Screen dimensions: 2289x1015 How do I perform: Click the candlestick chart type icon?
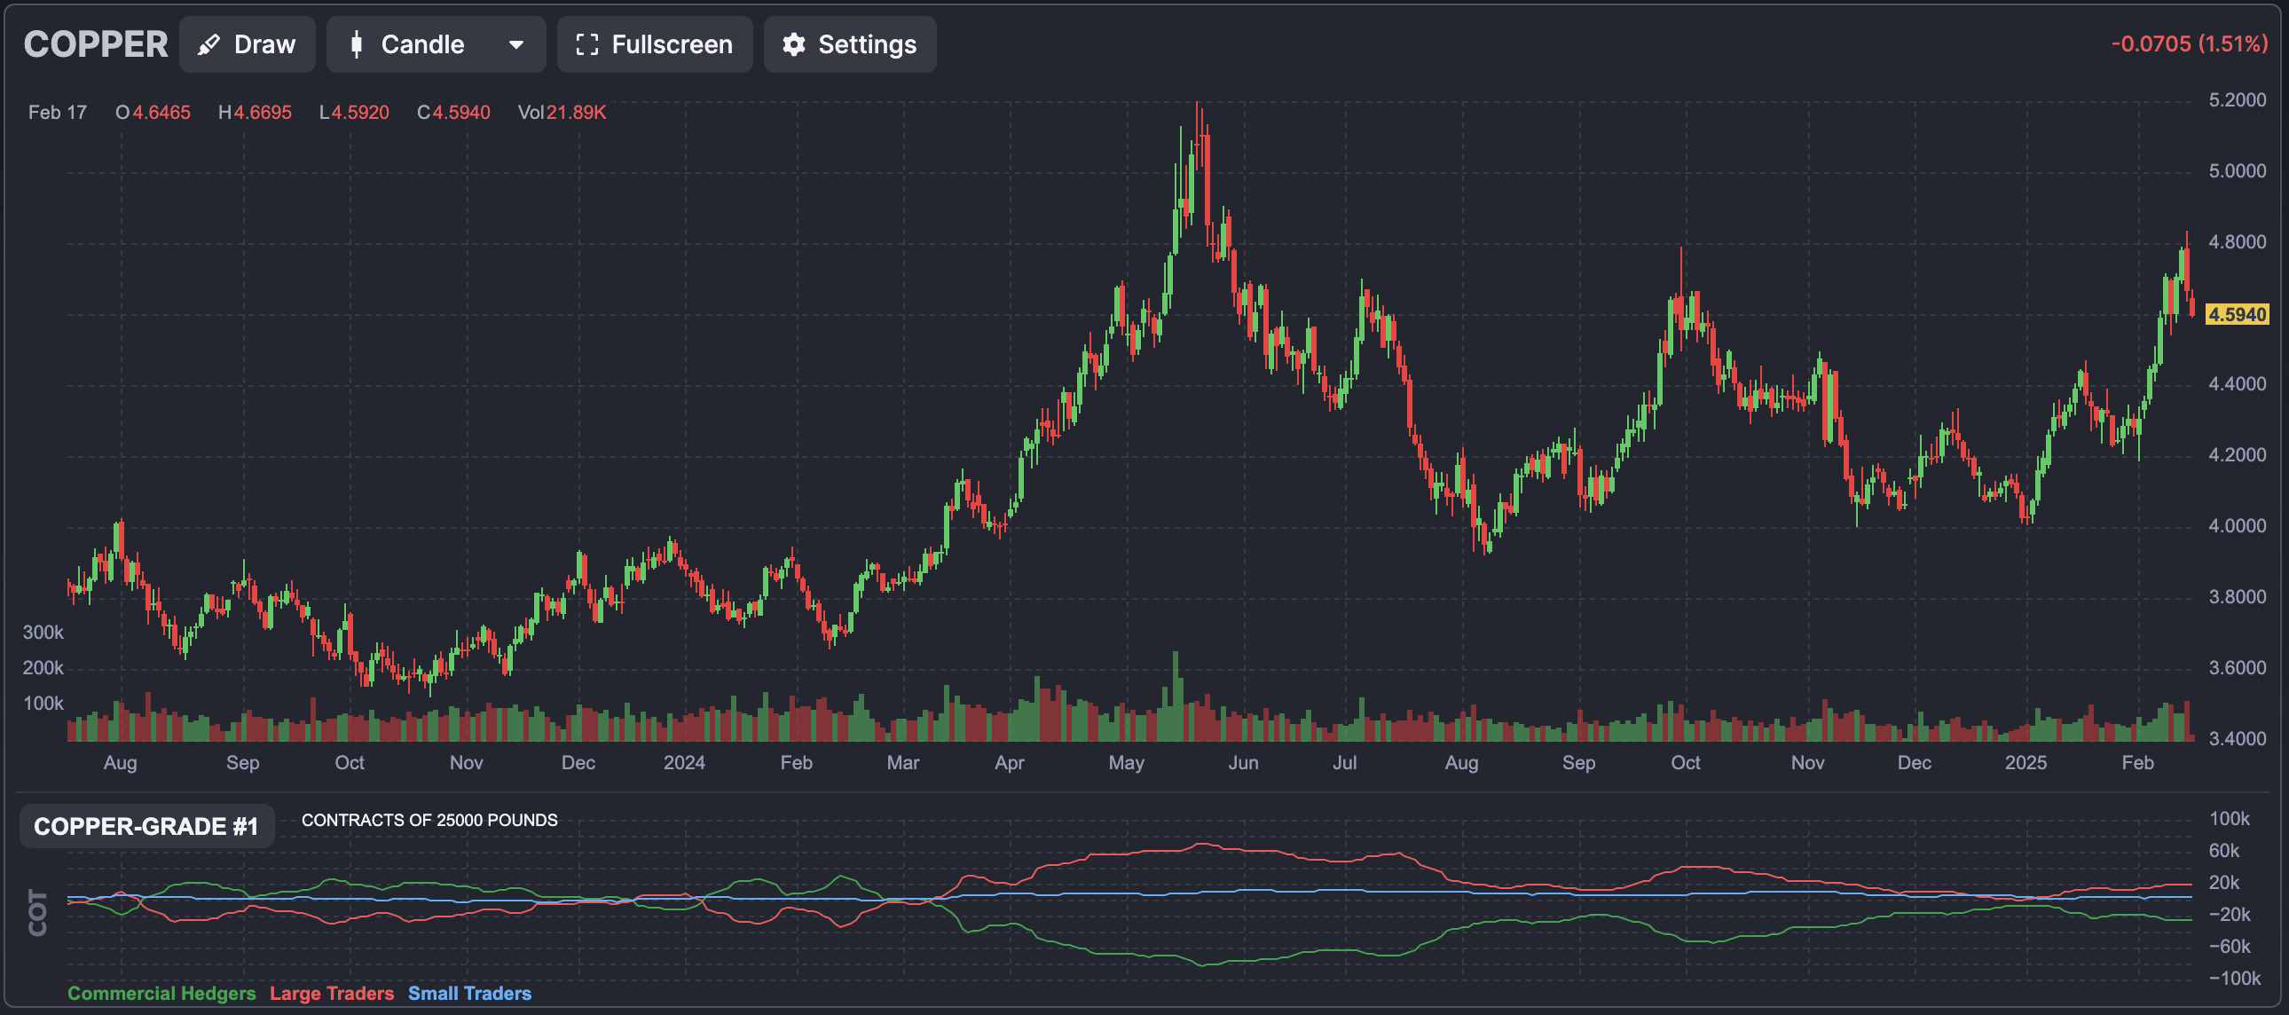(357, 44)
